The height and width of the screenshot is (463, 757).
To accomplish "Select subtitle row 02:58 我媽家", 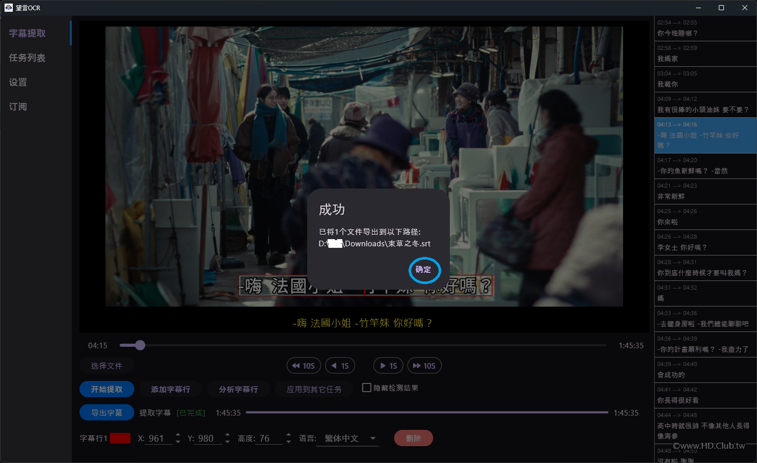I will tap(706, 54).
